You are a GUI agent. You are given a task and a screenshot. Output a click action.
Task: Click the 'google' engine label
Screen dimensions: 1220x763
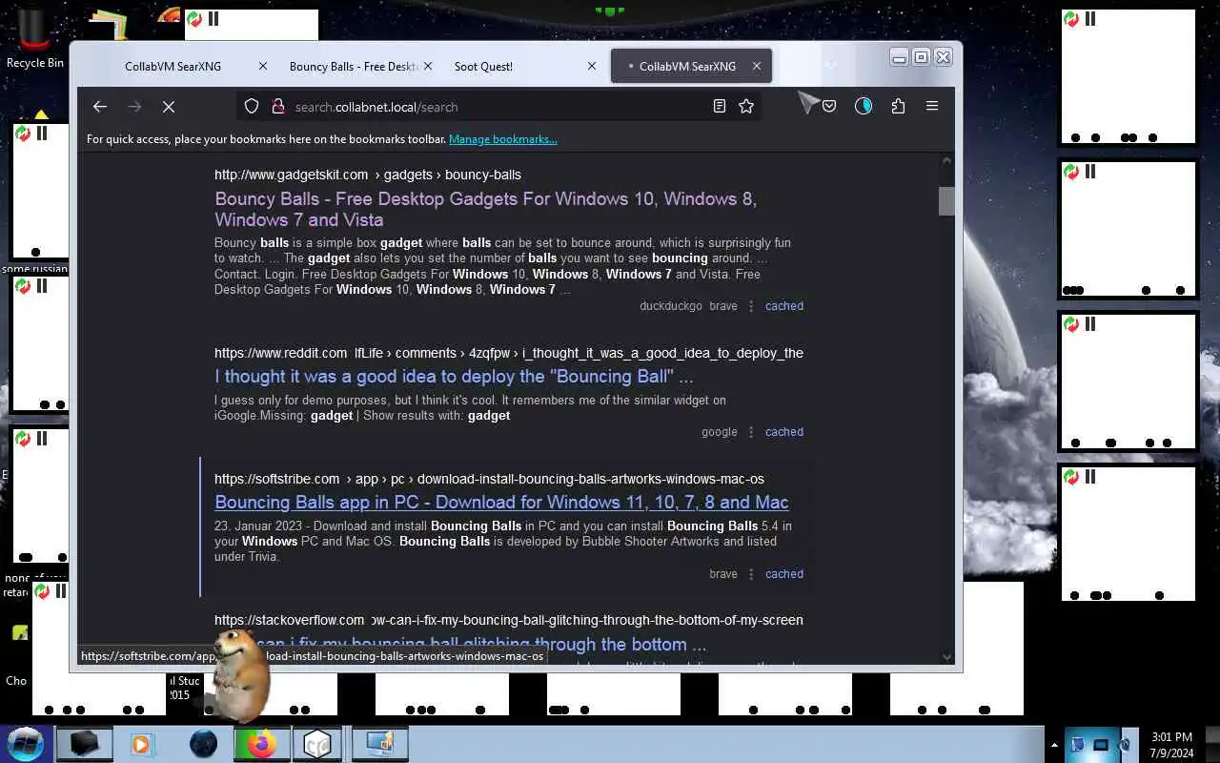[720, 432]
